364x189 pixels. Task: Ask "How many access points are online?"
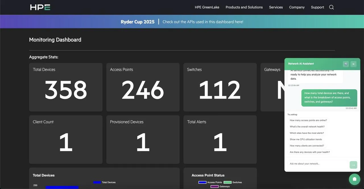[308, 120]
